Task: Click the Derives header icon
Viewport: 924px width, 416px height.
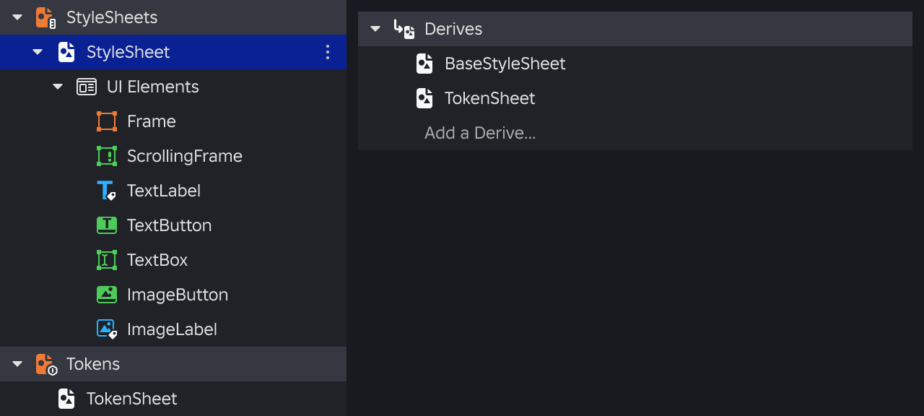Action: 404,29
